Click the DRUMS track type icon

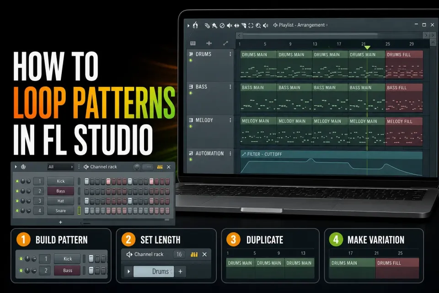191,54
